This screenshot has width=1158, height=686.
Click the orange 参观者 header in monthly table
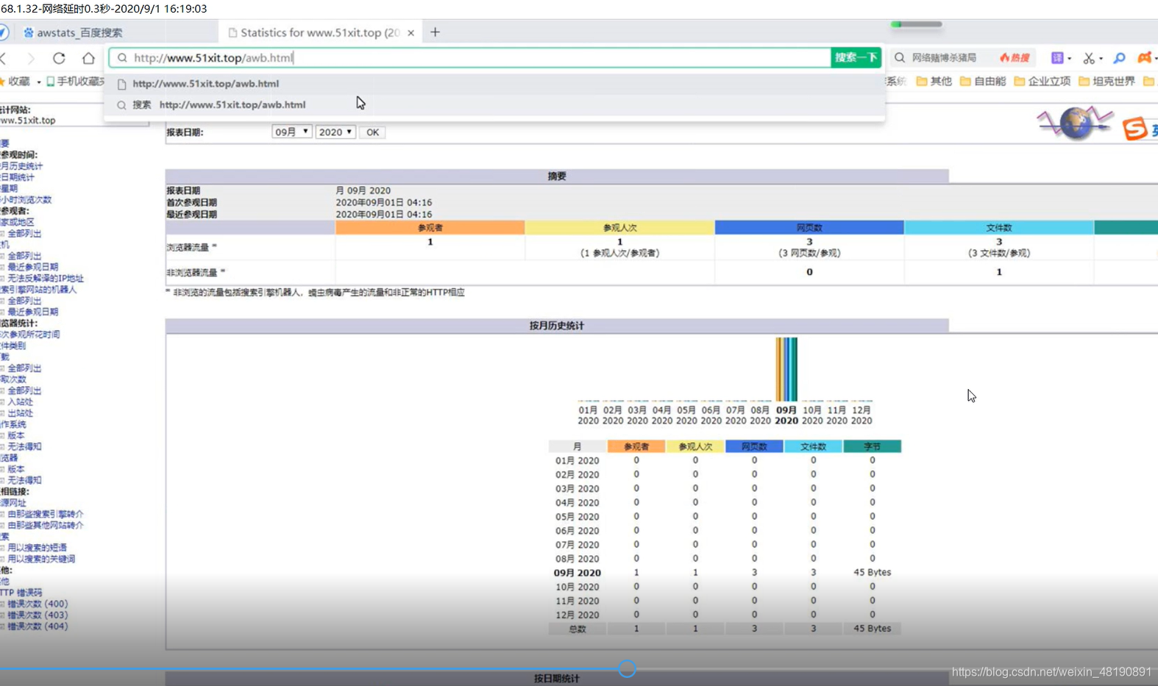coord(636,446)
